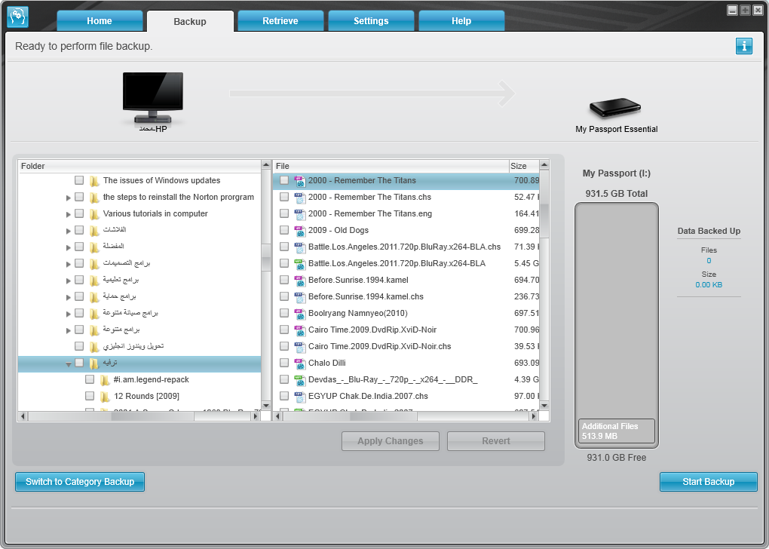The width and height of the screenshot is (769, 549).
Task: Go to the Settings tab
Action: (371, 21)
